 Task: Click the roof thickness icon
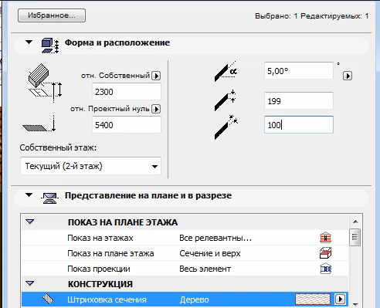click(x=226, y=100)
